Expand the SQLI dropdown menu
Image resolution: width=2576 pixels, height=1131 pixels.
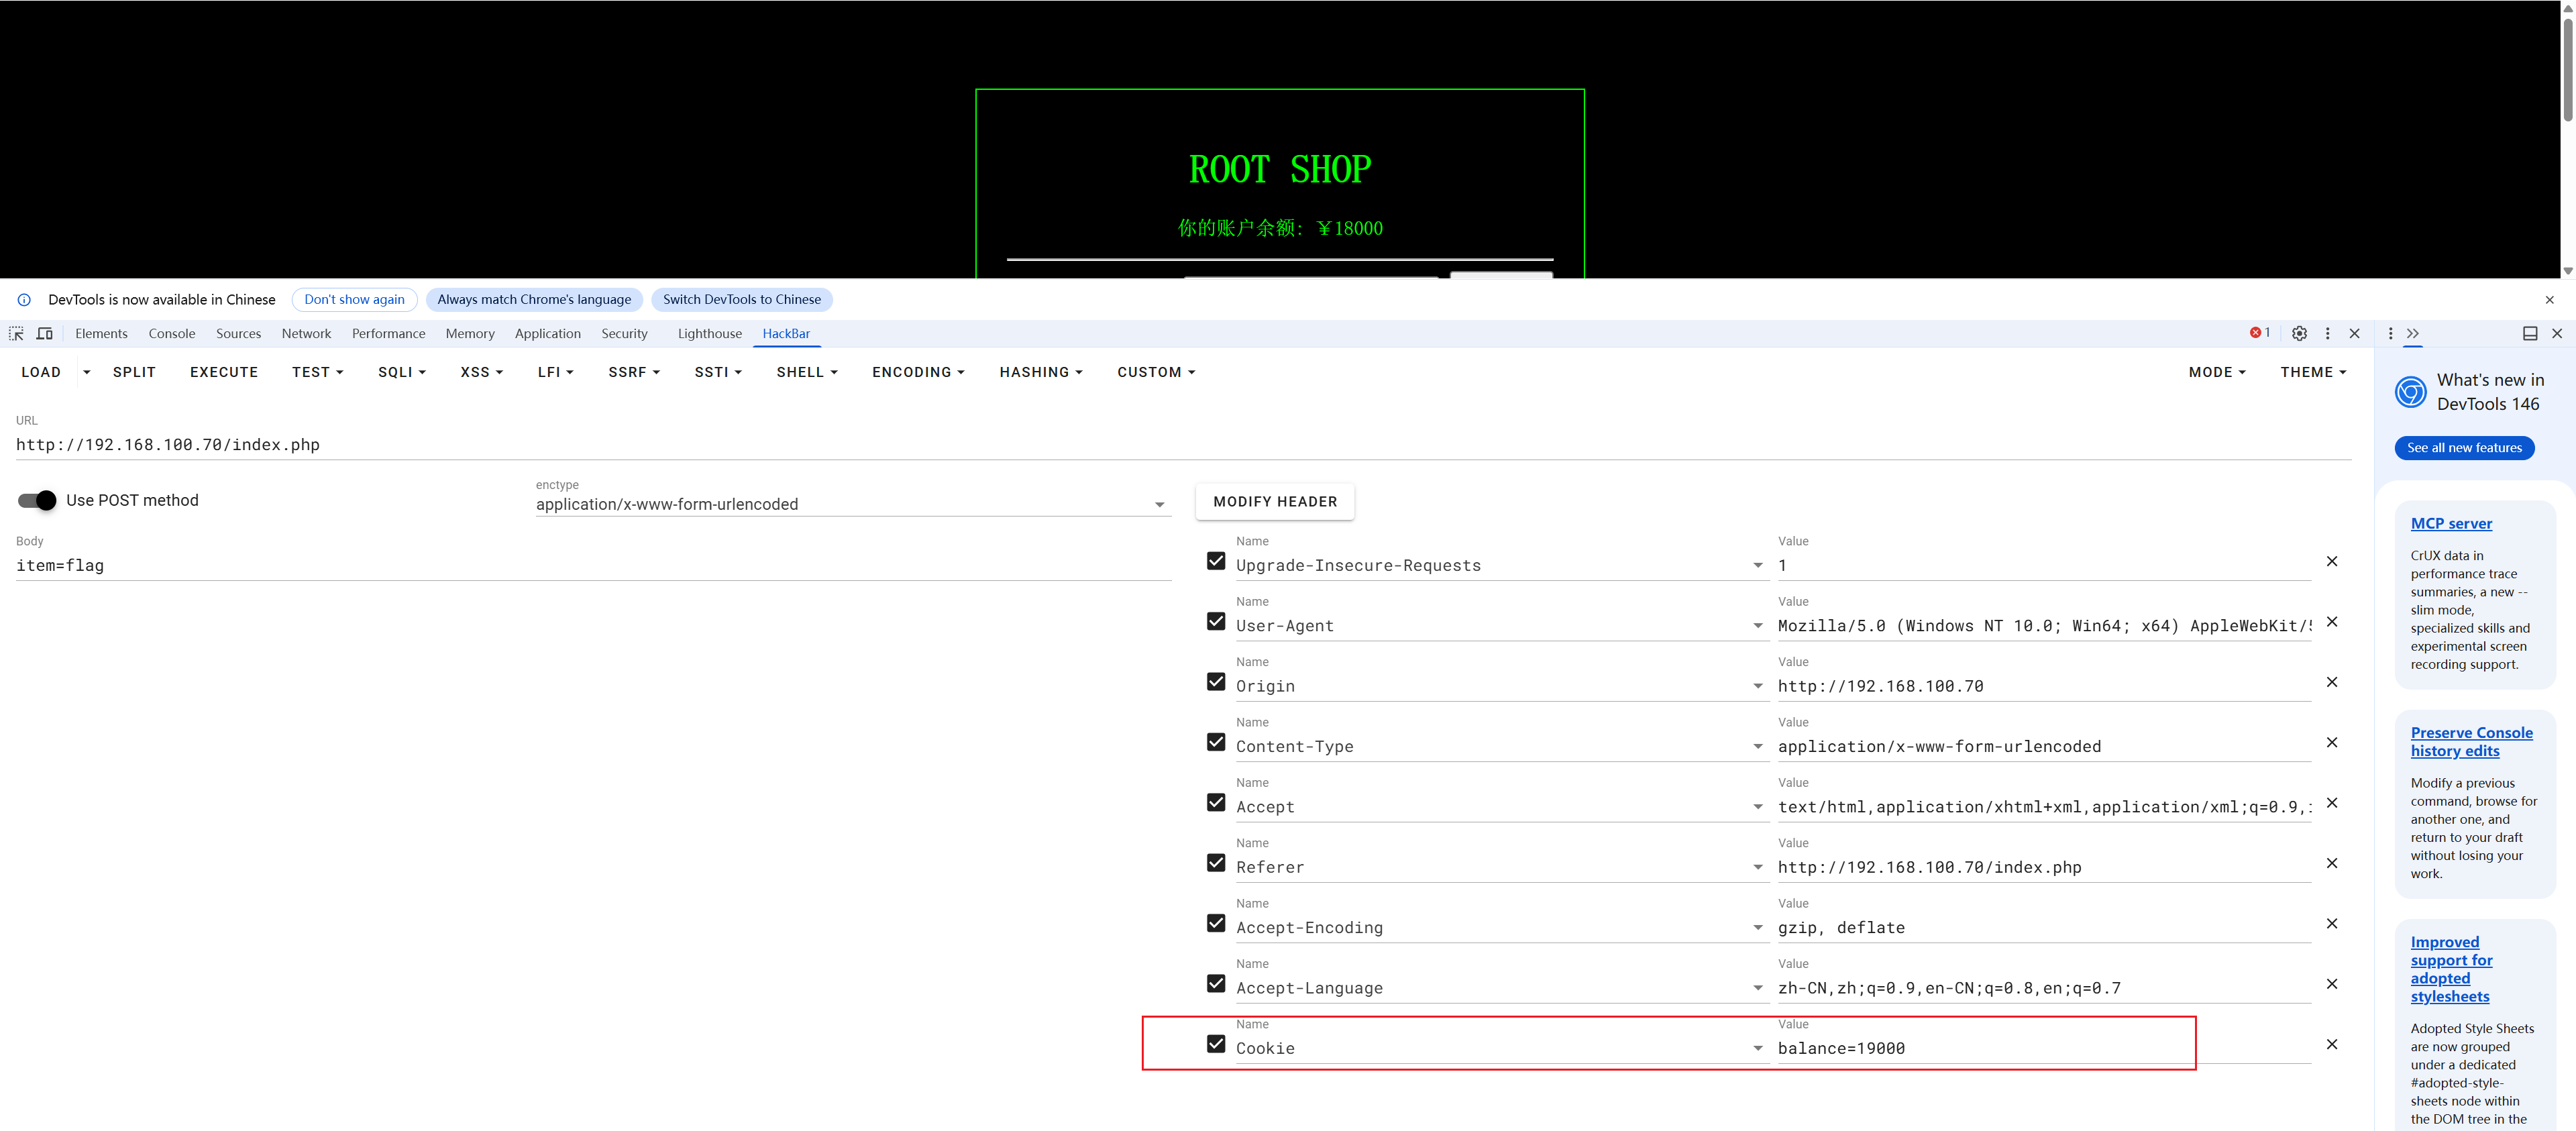[x=401, y=372]
